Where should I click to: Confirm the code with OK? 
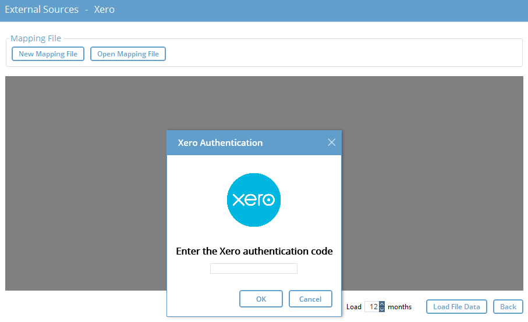tap(261, 299)
